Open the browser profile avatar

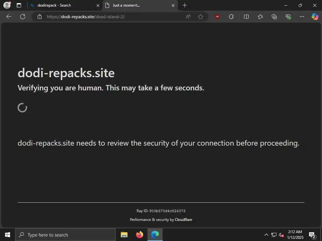[7, 5]
